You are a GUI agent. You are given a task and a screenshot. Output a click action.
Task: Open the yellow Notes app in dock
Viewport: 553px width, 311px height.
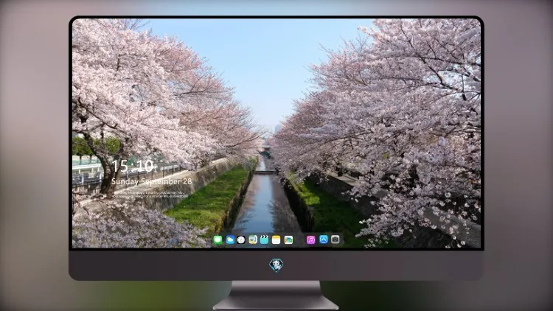click(276, 240)
